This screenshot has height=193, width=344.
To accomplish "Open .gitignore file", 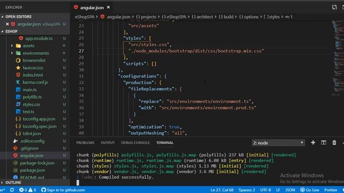I will point(29,148).
